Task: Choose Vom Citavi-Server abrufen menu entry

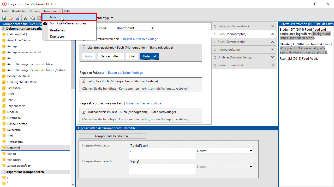Action: [69, 23]
